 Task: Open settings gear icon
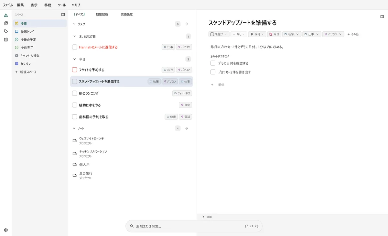pos(6,230)
